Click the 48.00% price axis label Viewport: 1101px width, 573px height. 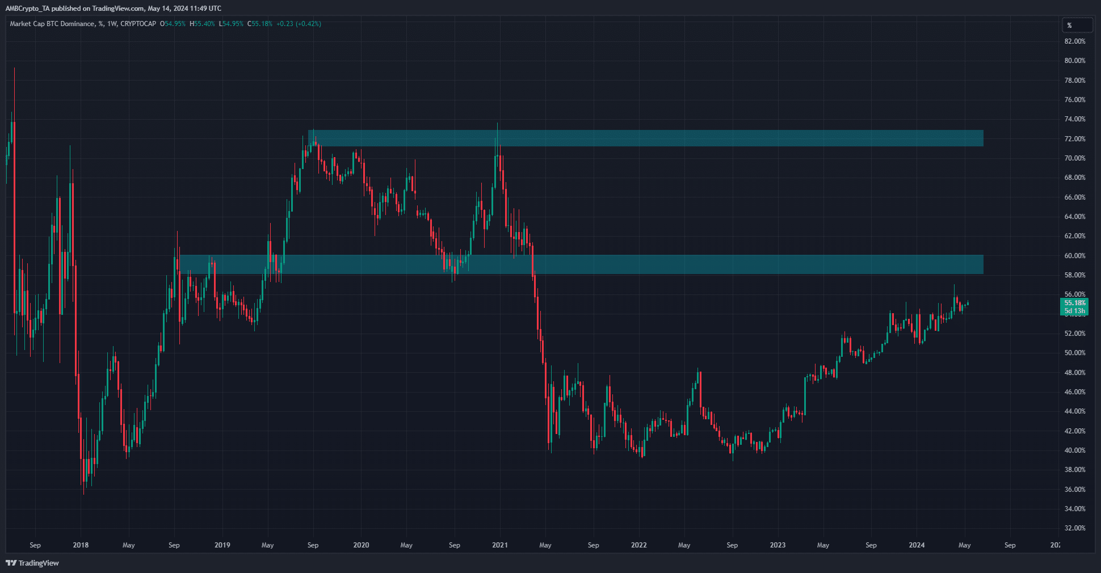click(1075, 373)
